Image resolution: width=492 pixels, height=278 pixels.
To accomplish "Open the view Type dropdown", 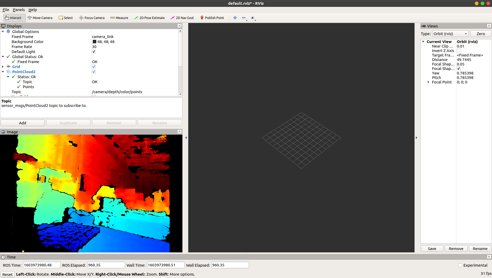I will point(450,34).
